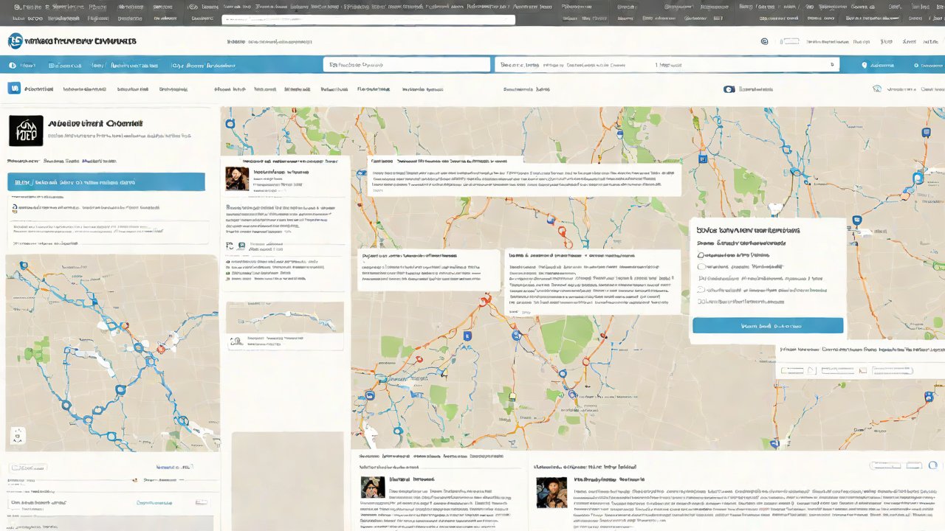Click the first item in the blue navigation bar
Viewport: 945px width, 531px height.
[22, 65]
